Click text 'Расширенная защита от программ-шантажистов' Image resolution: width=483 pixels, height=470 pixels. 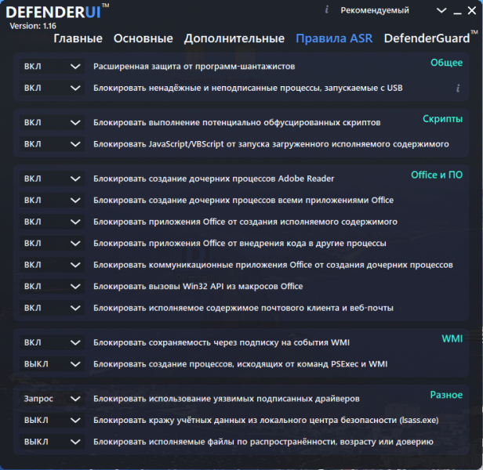(194, 67)
